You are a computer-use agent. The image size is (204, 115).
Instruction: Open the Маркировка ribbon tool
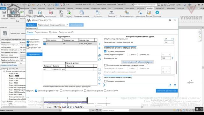(140, 14)
